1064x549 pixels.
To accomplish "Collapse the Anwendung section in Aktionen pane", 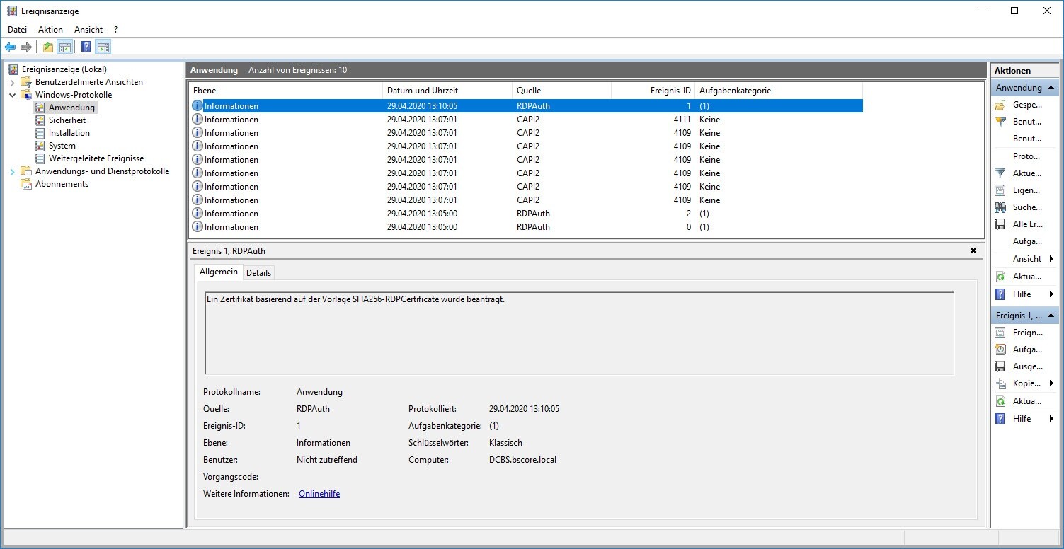I will tap(1050, 88).
